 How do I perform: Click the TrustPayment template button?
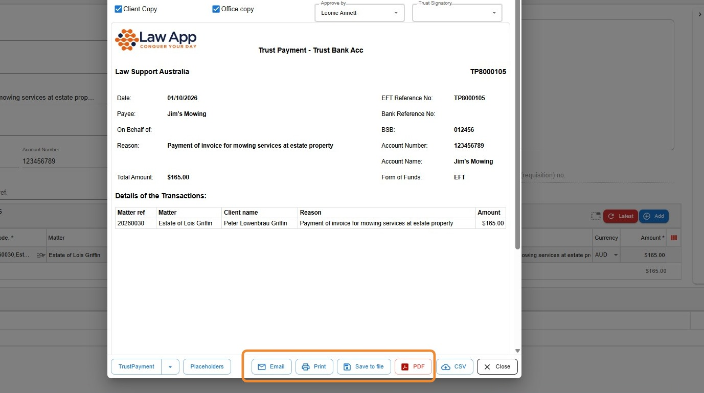pyautogui.click(x=136, y=367)
